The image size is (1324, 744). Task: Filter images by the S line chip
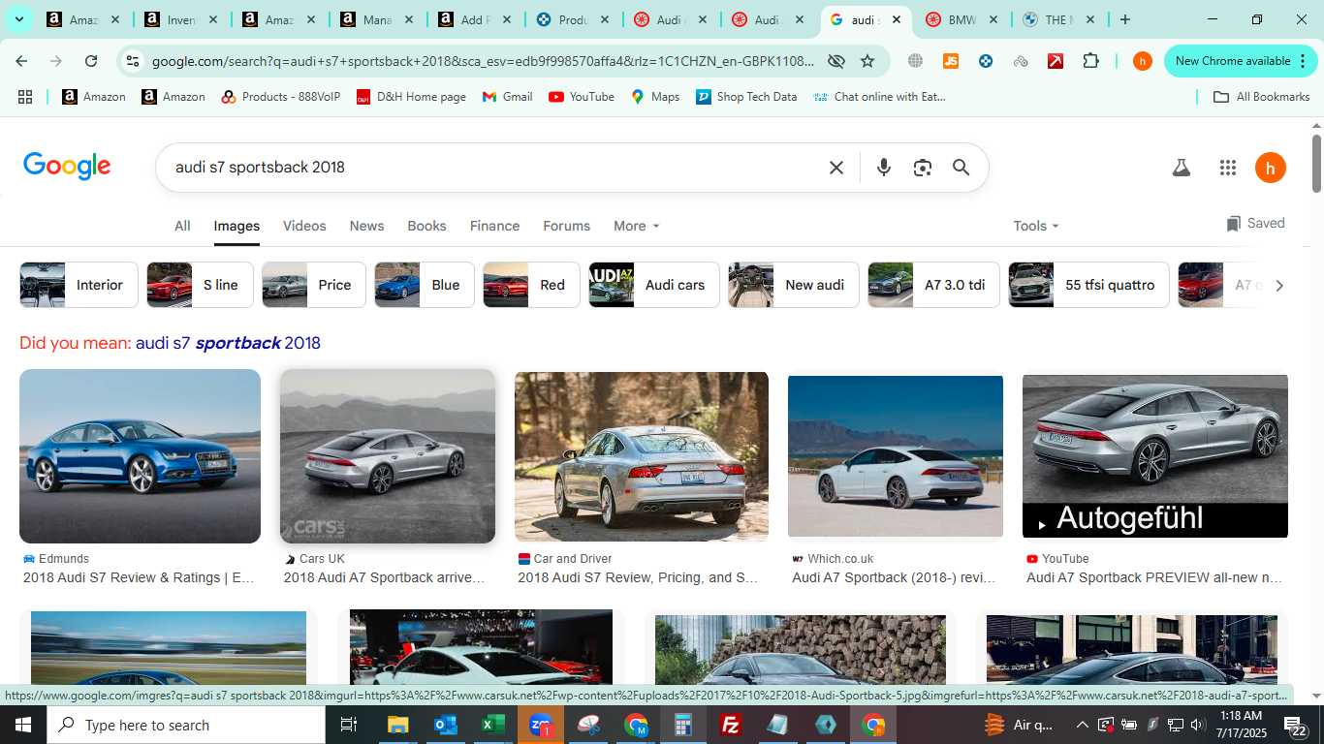point(200,285)
